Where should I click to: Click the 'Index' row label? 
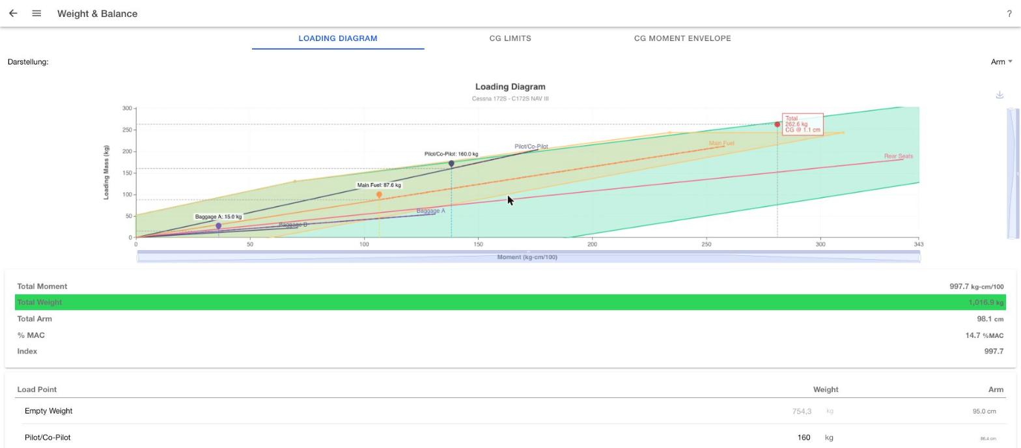(x=27, y=352)
